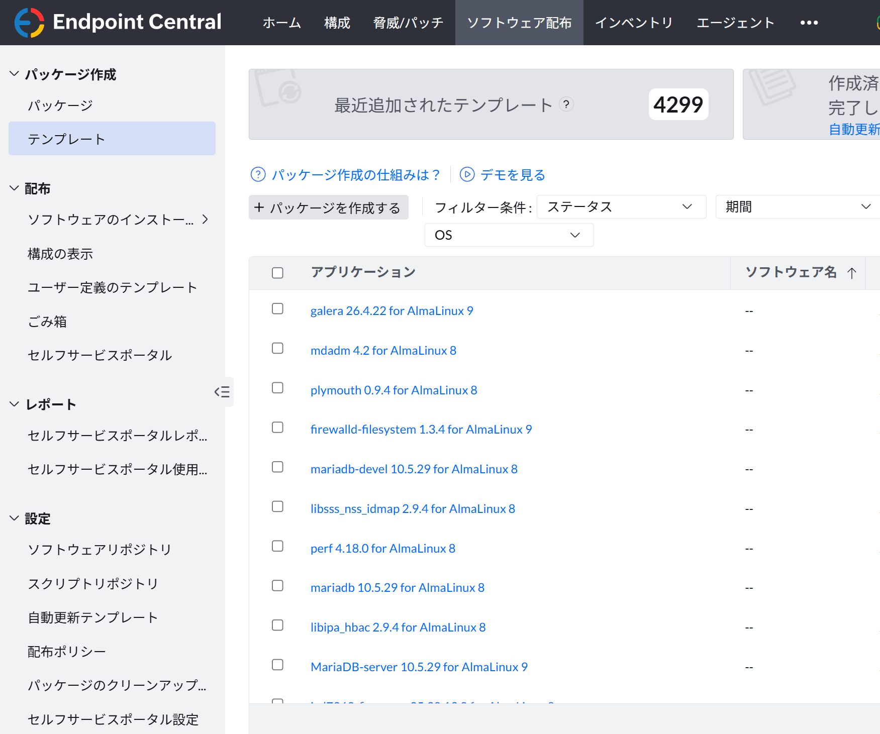Open セルフサービスポータル in the 配布 section
This screenshot has height=734, width=880.
(100, 355)
